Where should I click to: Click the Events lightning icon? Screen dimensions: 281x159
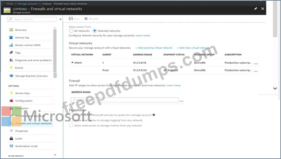coord(11,68)
